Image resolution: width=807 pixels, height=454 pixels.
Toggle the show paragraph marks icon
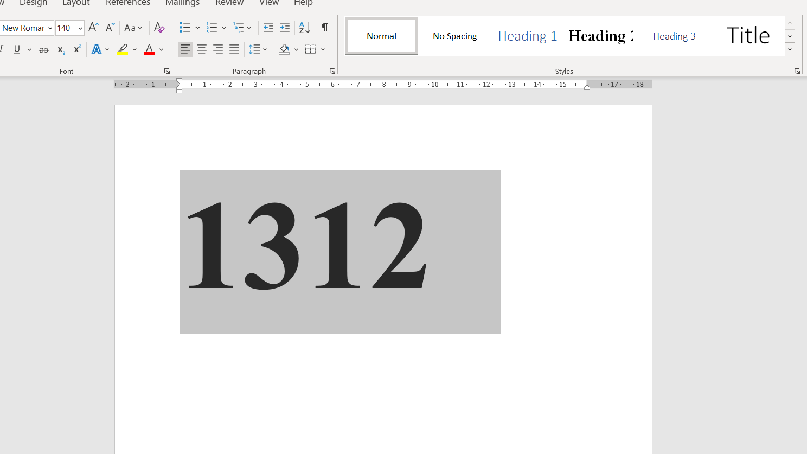pos(324,27)
